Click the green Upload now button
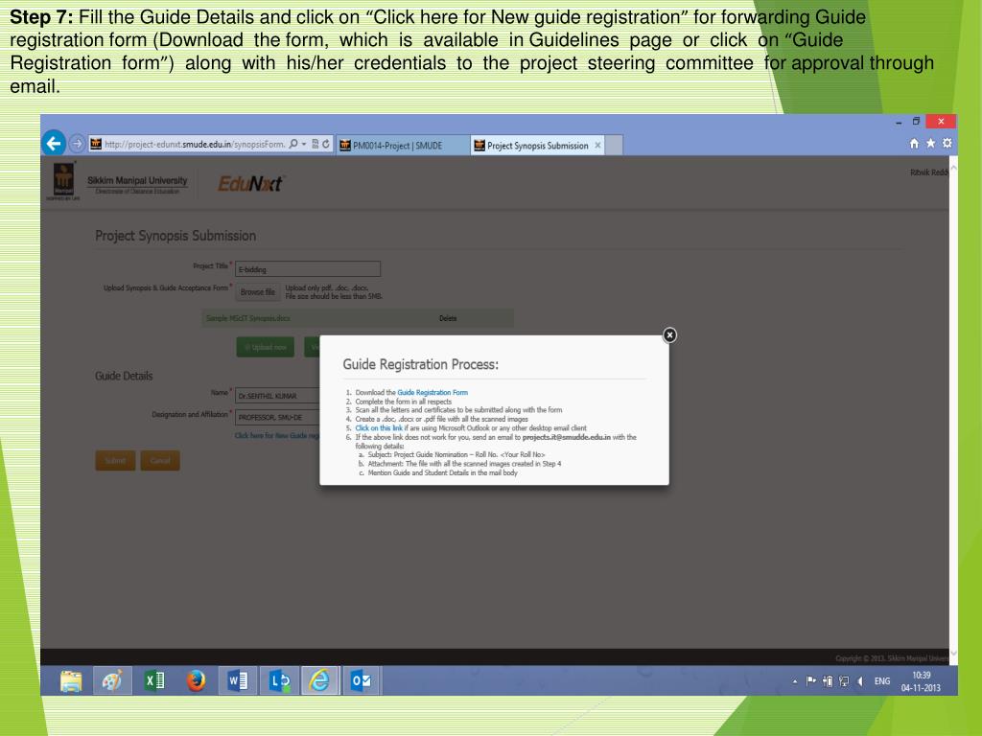Image resolution: width=982 pixels, height=736 pixels. tap(266, 347)
